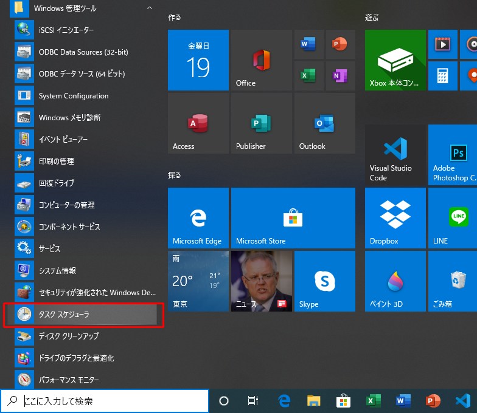Open File Explorer from the taskbar
This screenshot has width=477, height=413.
coord(313,401)
